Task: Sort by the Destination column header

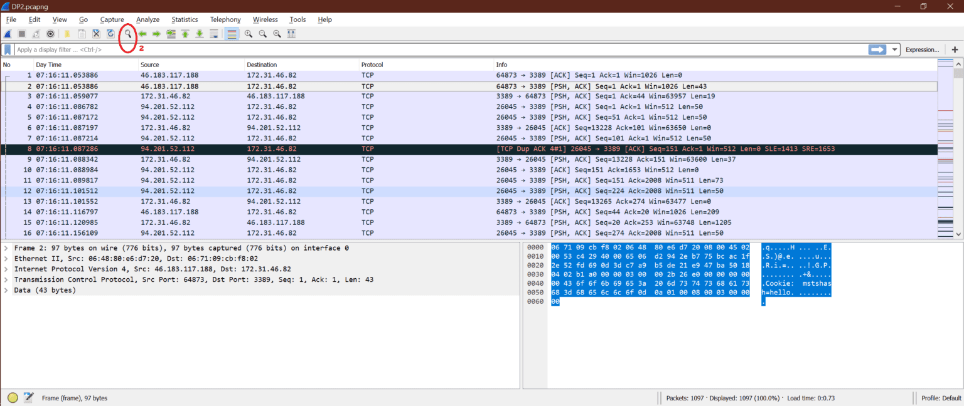Action: point(301,65)
